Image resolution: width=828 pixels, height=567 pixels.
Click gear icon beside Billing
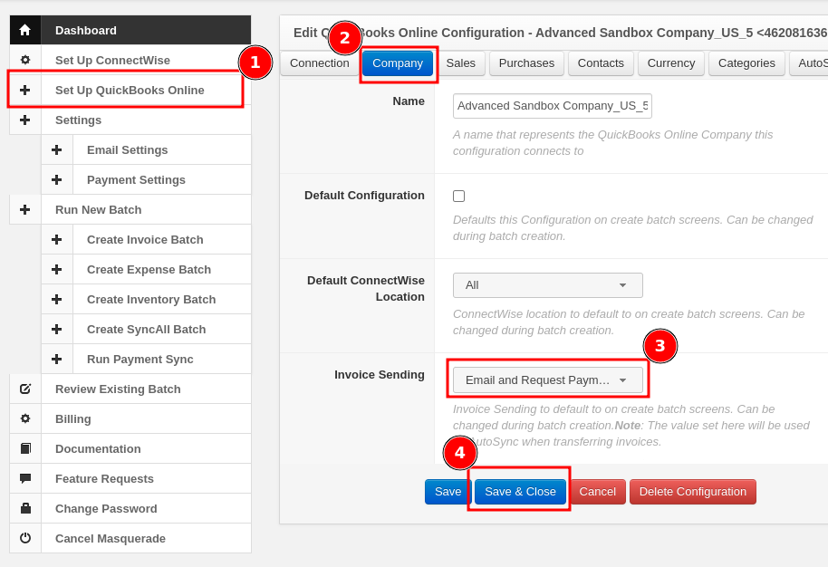click(x=24, y=418)
